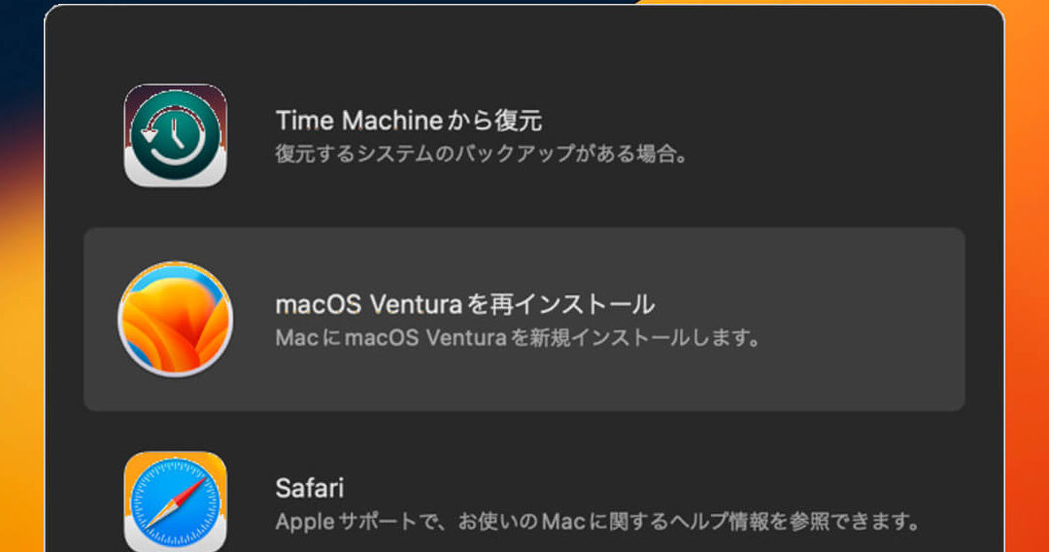
Task: Open the Safari compass icon
Action: 175,501
